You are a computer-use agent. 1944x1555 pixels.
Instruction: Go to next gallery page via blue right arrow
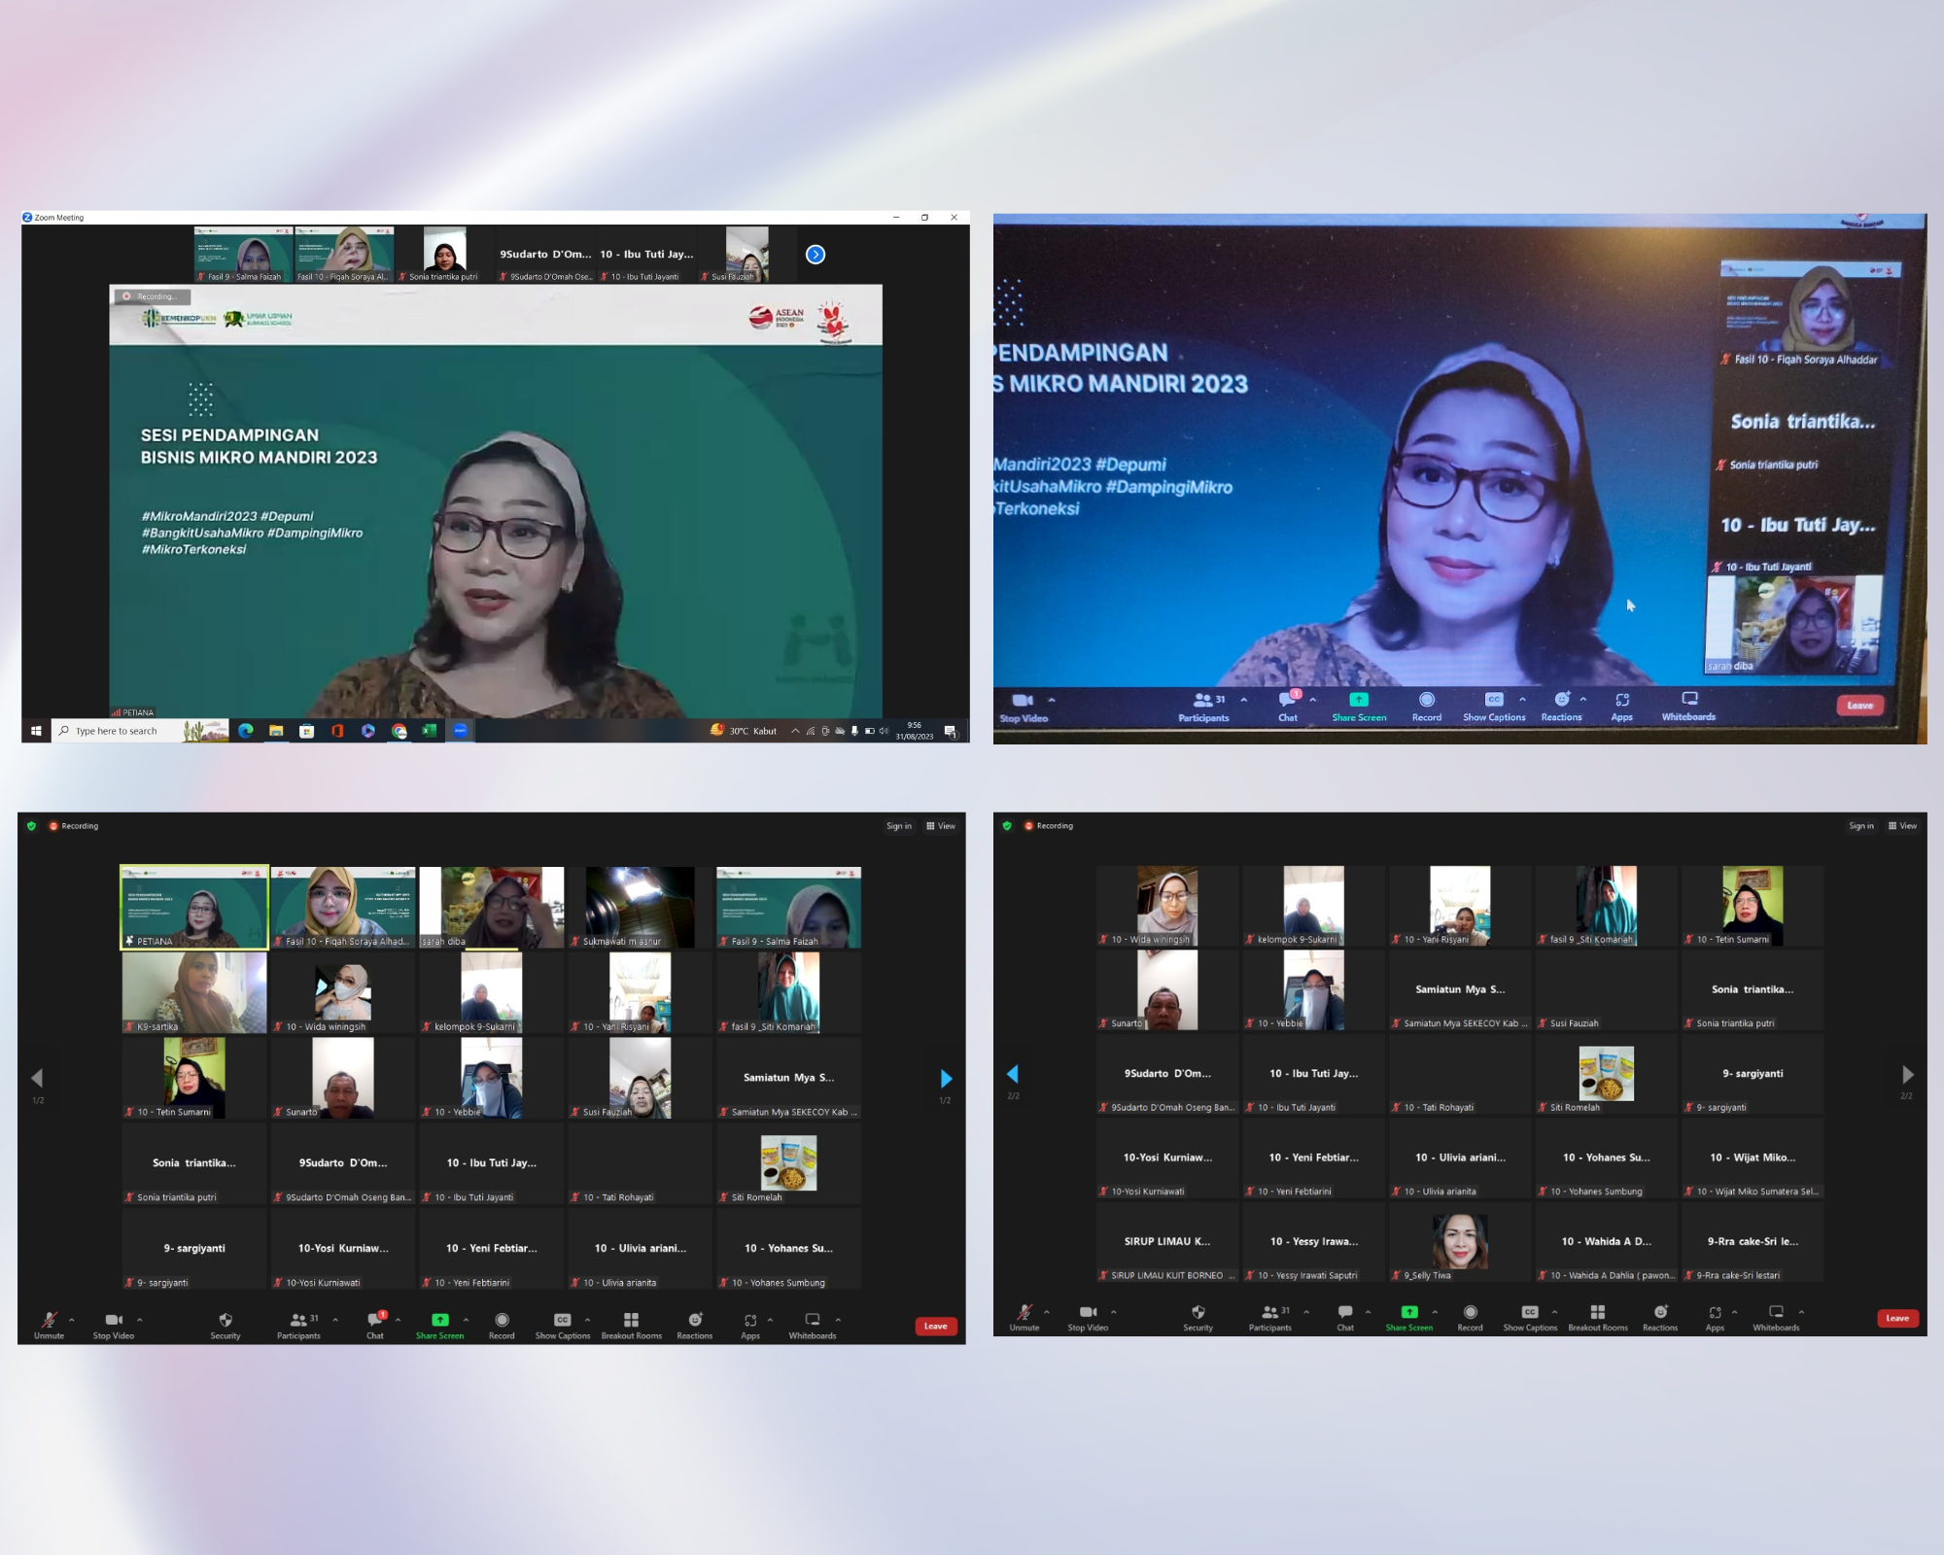[x=946, y=1079]
